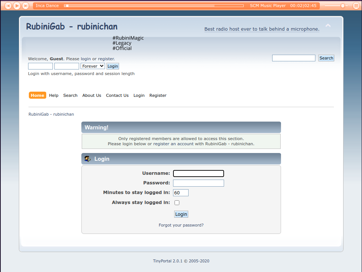Screen dimensions: 362x272
Task: Focus the Username field in Login panel
Action: (x=199, y=173)
